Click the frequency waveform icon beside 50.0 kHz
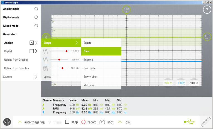This screenshot has width=213, height=129. click(x=45, y=68)
